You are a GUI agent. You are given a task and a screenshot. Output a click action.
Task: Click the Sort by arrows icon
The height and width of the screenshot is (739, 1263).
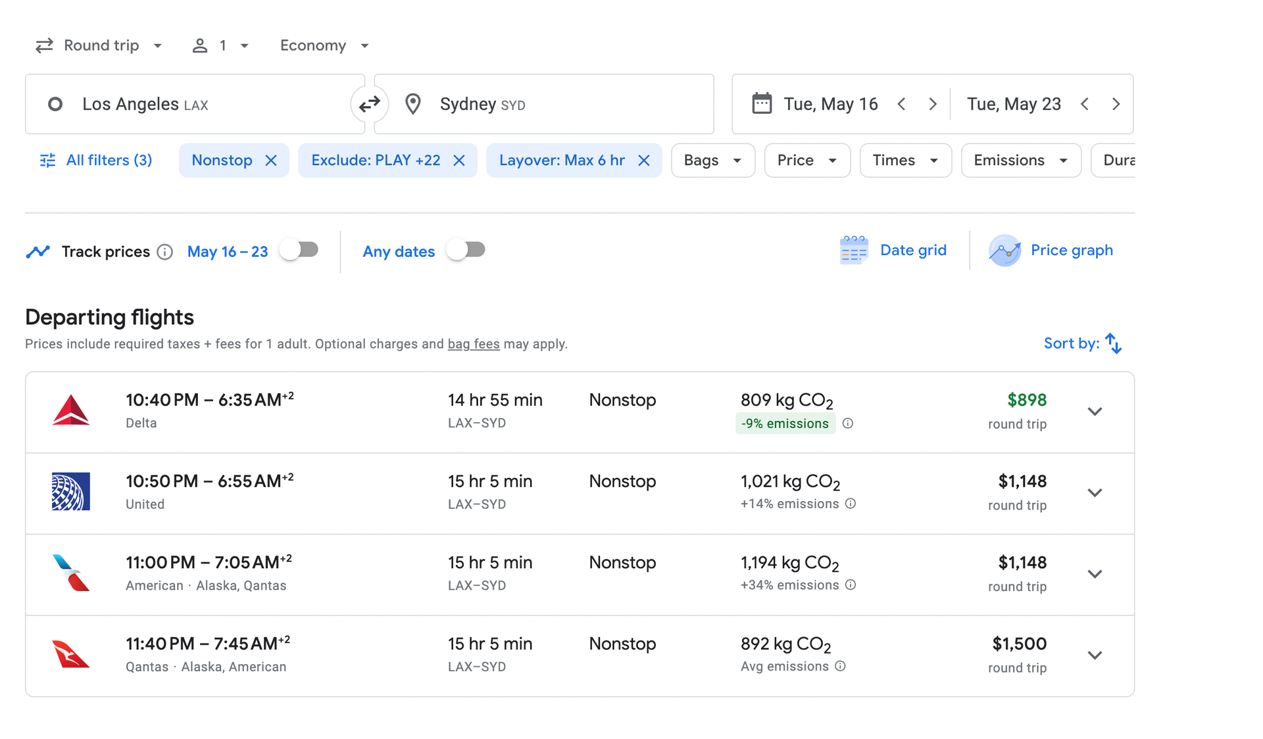point(1113,343)
